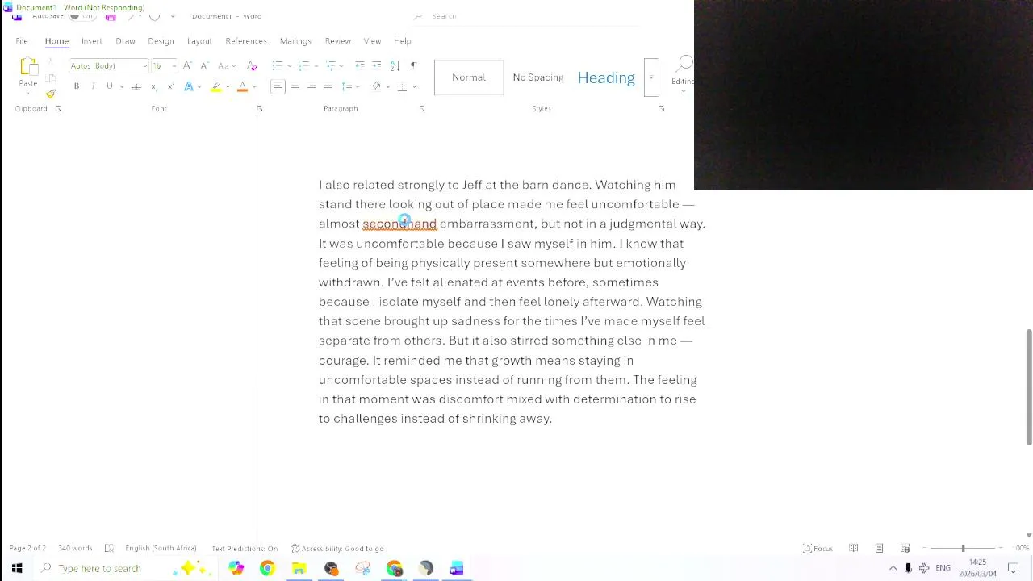Image resolution: width=1033 pixels, height=581 pixels.
Task: Switch to Web Layout view in status bar
Action: point(905,549)
